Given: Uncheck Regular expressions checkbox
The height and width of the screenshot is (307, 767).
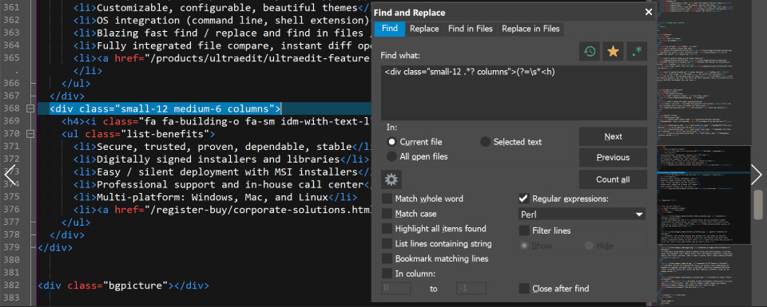Looking at the screenshot, I should pos(523,199).
